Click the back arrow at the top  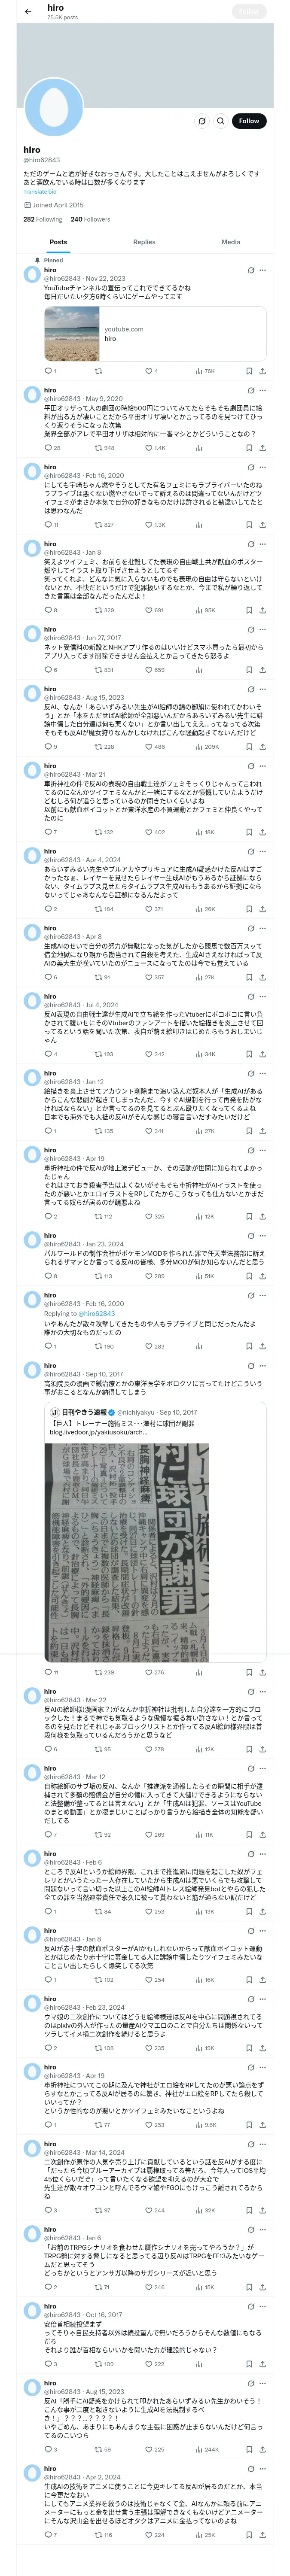(28, 12)
